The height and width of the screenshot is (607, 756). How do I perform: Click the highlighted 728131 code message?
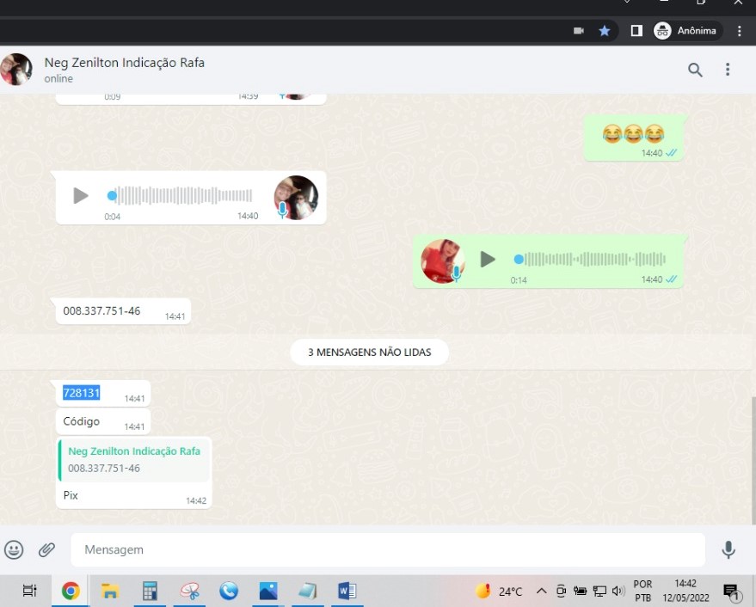pyautogui.click(x=82, y=393)
